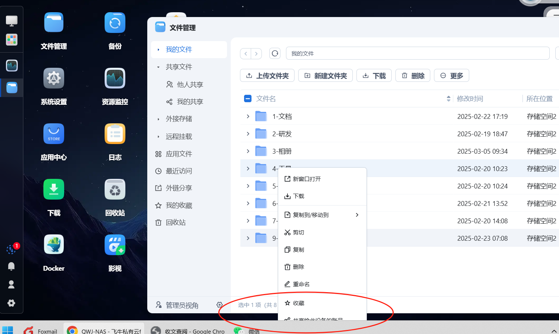Launch the Docker app icon
This screenshot has height=334, width=559.
(x=54, y=245)
